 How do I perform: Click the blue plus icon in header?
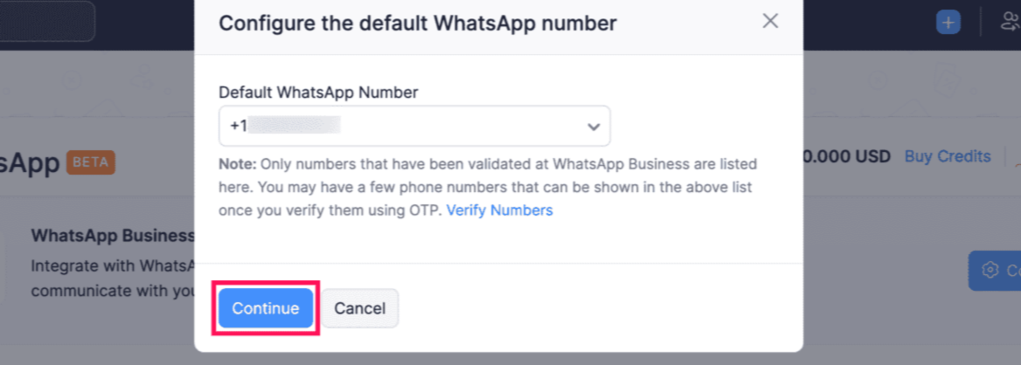[x=948, y=22]
